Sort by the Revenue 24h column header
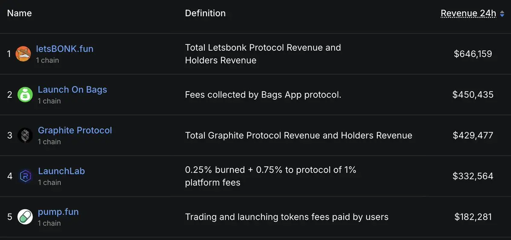 [468, 13]
